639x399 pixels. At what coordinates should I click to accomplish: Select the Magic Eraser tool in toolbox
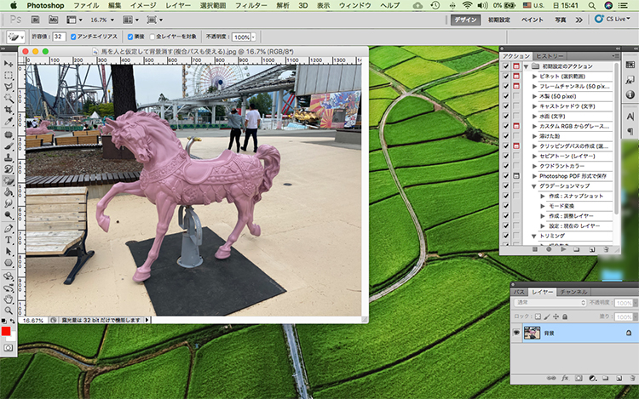click(9, 180)
